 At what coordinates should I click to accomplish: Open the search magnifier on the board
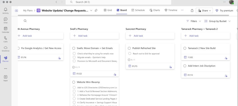[x=25, y=21]
